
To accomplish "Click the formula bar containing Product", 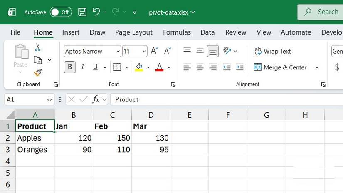I will [227, 99].
